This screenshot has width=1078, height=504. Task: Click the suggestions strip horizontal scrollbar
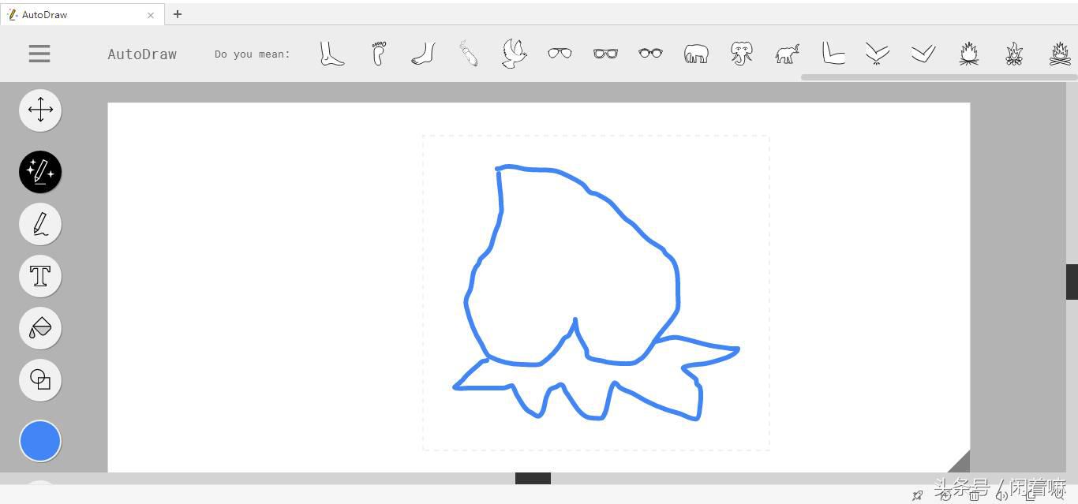click(938, 77)
